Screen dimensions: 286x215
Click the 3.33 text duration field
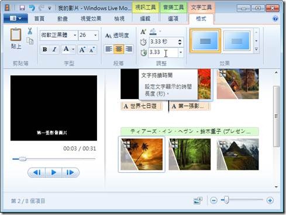163,52
